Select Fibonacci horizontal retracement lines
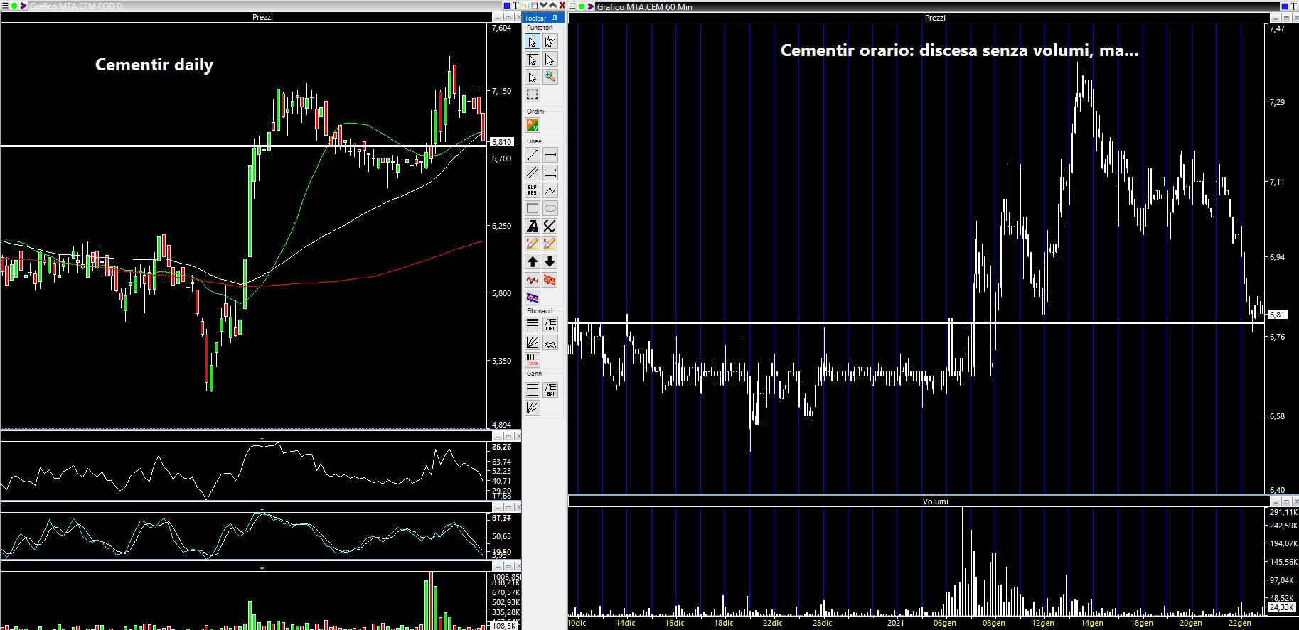 coord(533,325)
